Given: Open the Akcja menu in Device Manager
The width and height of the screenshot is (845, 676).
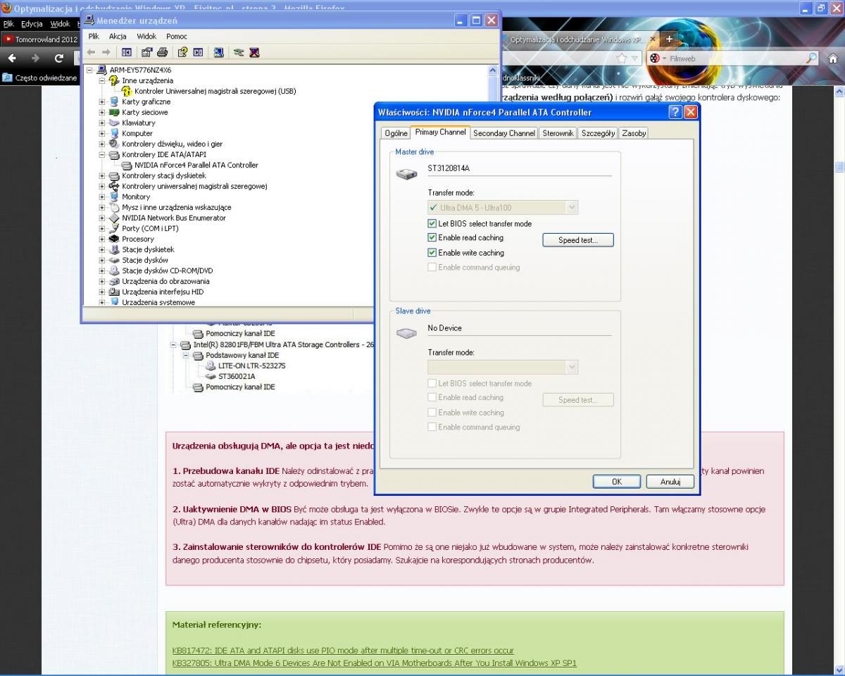Looking at the screenshot, I should [118, 36].
